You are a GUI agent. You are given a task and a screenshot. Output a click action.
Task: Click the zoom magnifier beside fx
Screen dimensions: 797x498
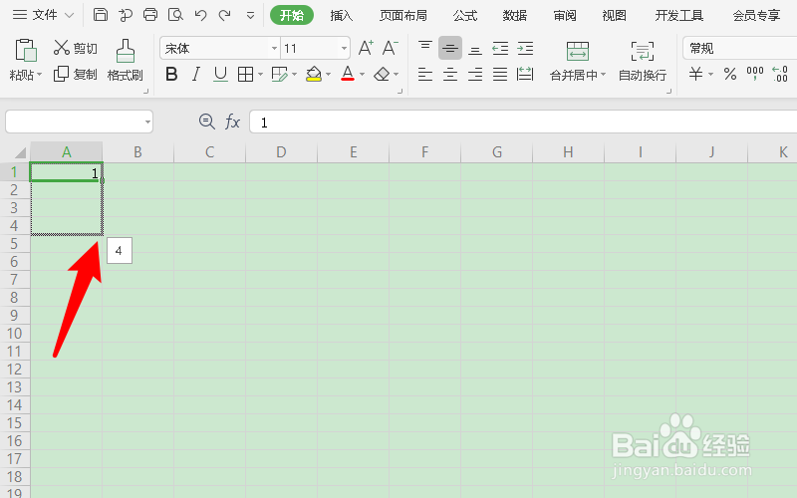pos(207,122)
